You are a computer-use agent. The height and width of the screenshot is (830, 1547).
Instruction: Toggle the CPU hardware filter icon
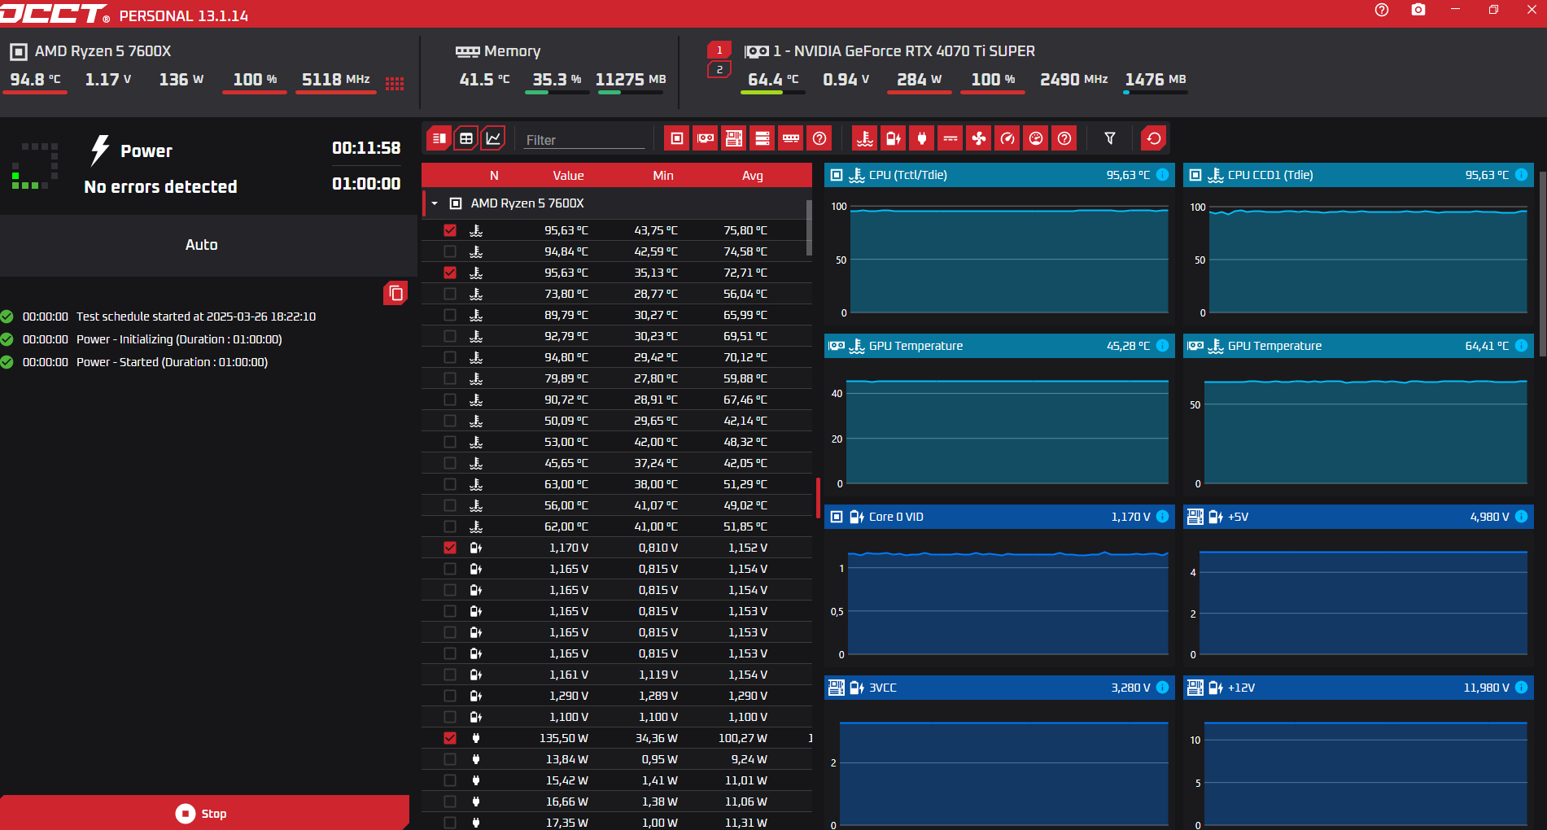click(x=676, y=138)
